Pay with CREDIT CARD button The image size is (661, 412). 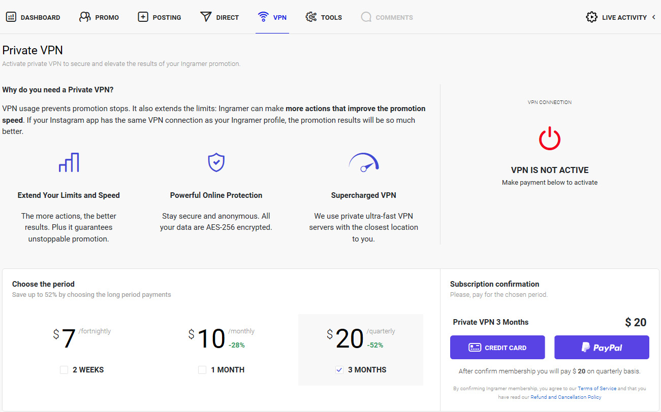pyautogui.click(x=497, y=348)
